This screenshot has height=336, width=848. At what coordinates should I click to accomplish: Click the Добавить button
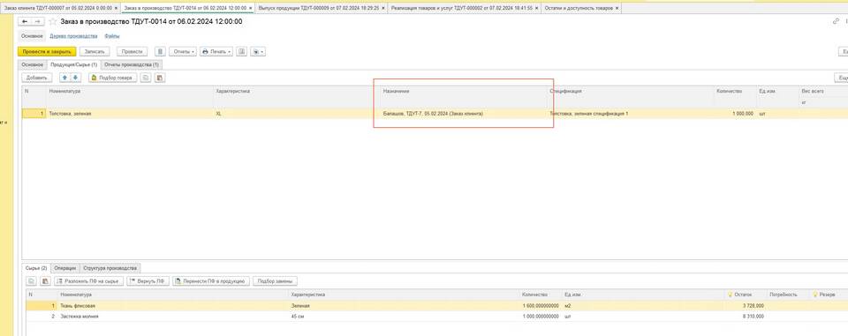pos(37,78)
